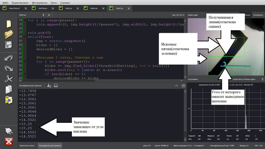The image size is (265, 149).
Task: Click the terminal value -13.0767
Action: point(28,95)
